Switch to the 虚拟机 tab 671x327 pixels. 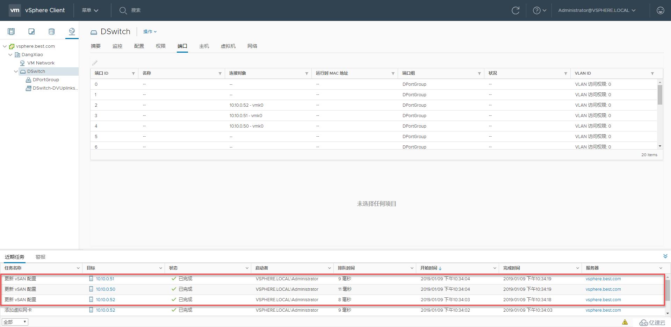pyautogui.click(x=228, y=46)
